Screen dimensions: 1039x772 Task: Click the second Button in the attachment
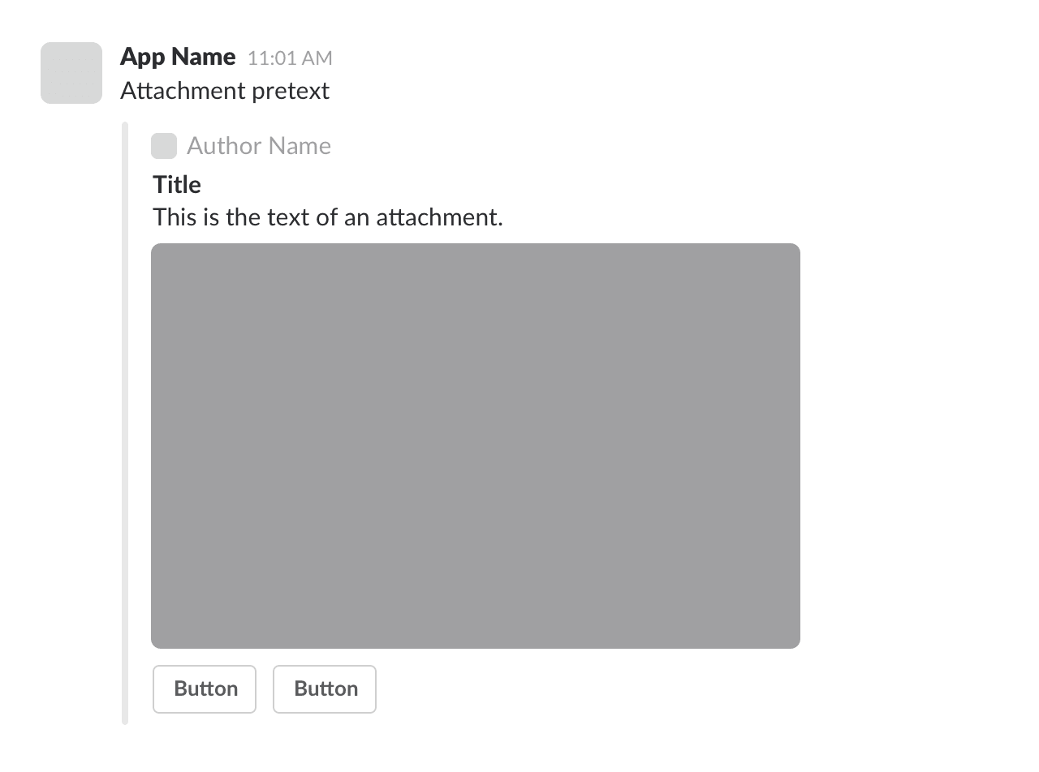pos(324,688)
